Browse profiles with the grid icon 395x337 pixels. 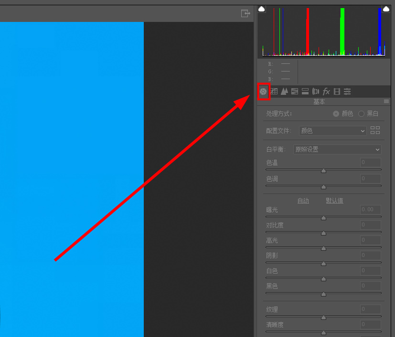(375, 130)
